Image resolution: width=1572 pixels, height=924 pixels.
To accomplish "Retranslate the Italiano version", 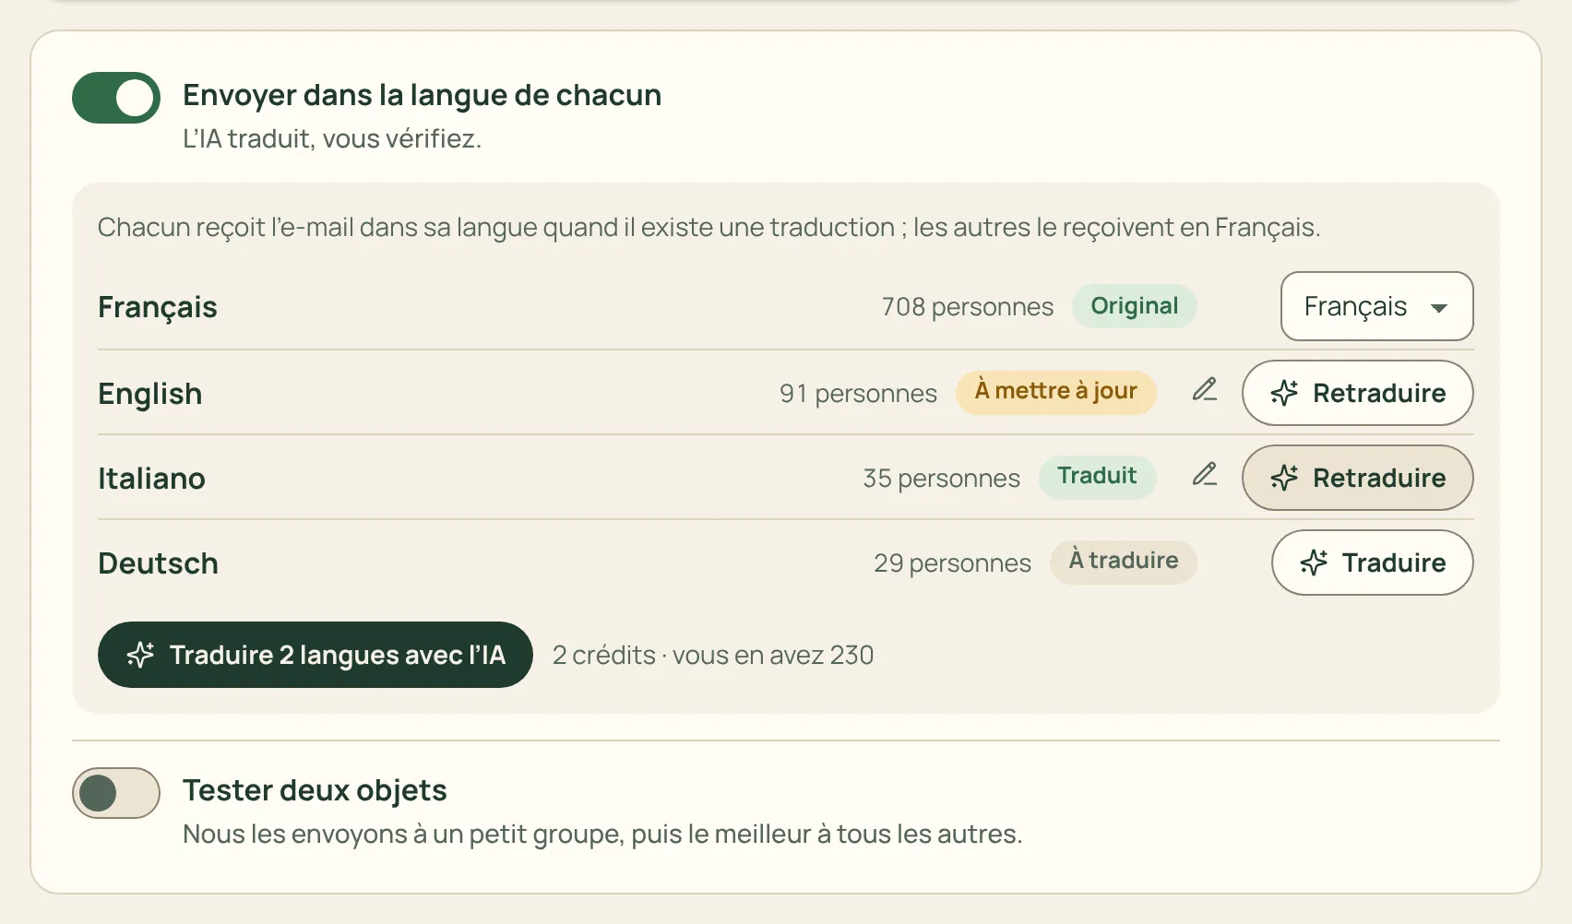I will point(1357,478).
